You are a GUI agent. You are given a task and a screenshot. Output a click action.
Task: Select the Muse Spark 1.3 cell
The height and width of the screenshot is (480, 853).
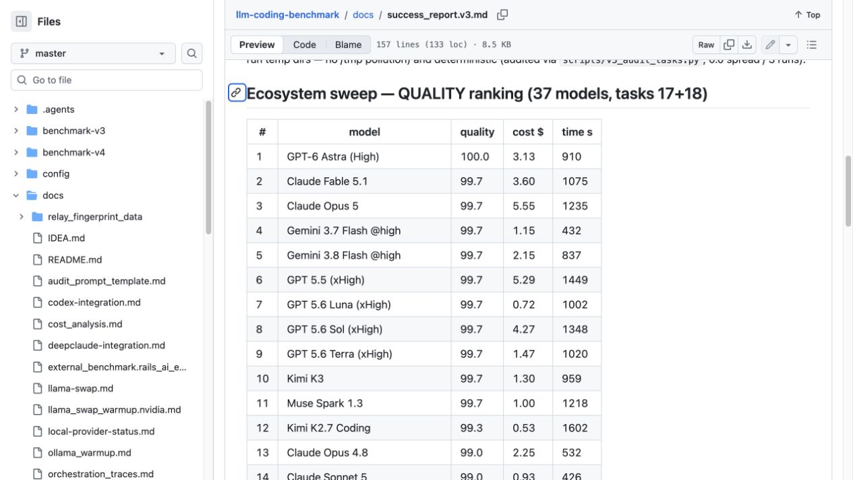(365, 403)
